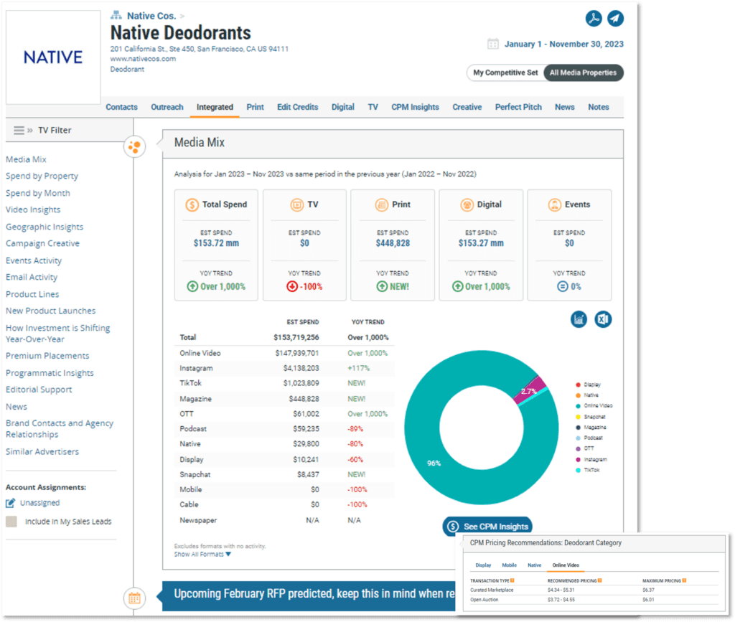Screen dimensions: 735x622
Task: Open Similar Advertisers sidebar link
Action: coord(42,451)
